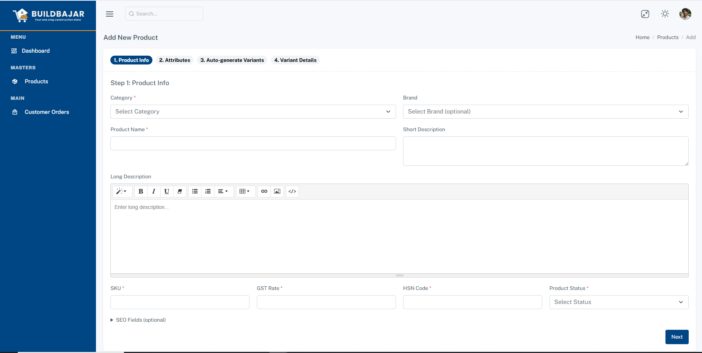Toggle bold formatting in Long Description editor

coord(141,191)
